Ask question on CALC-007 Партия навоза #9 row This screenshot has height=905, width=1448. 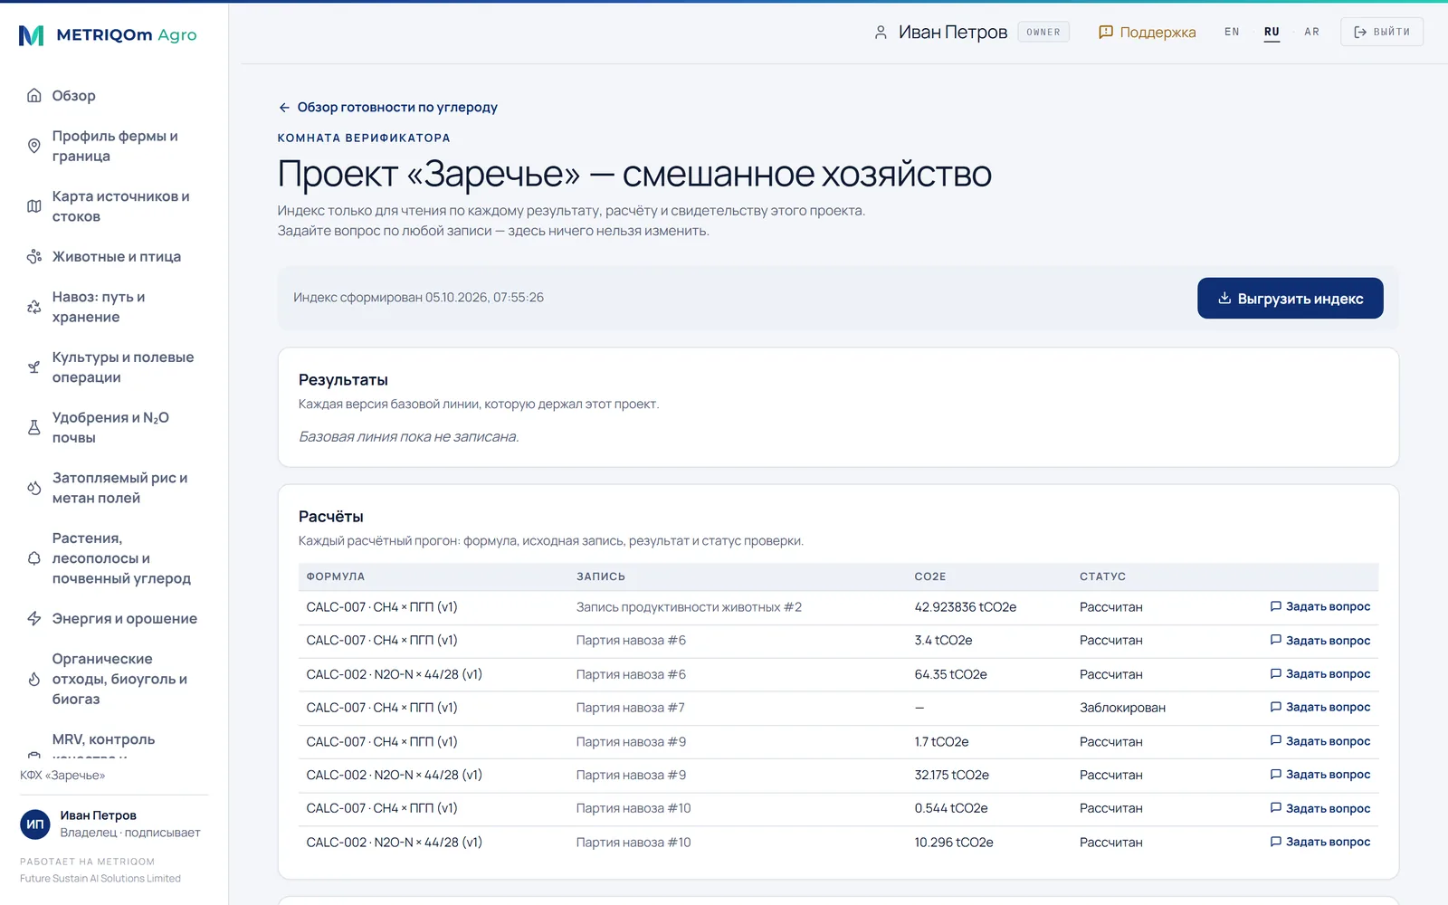(1319, 741)
